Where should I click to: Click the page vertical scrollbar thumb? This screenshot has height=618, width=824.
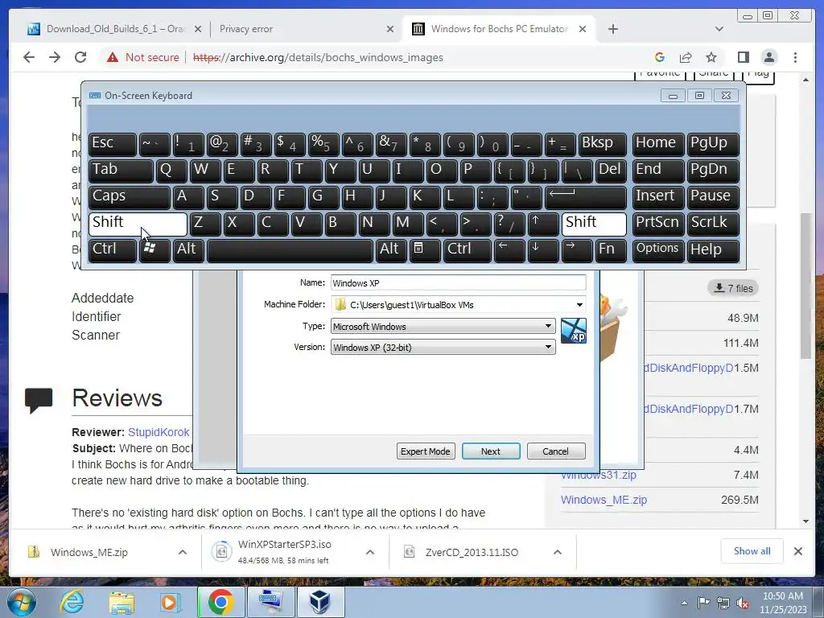(x=805, y=286)
